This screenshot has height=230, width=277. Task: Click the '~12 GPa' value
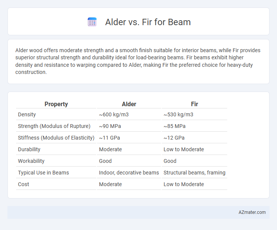click(174, 138)
